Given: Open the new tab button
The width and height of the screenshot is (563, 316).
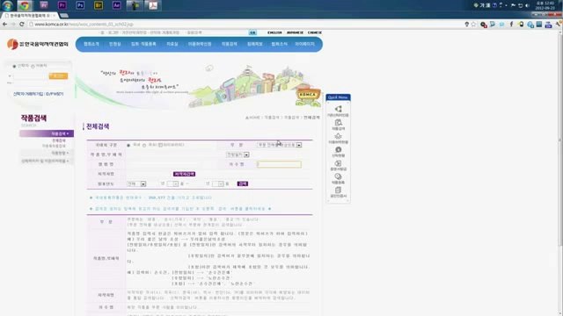Looking at the screenshot, I should click(64, 16).
